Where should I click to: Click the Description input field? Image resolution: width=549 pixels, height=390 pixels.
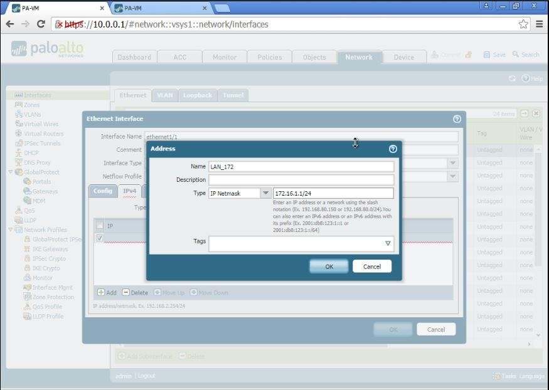point(301,180)
